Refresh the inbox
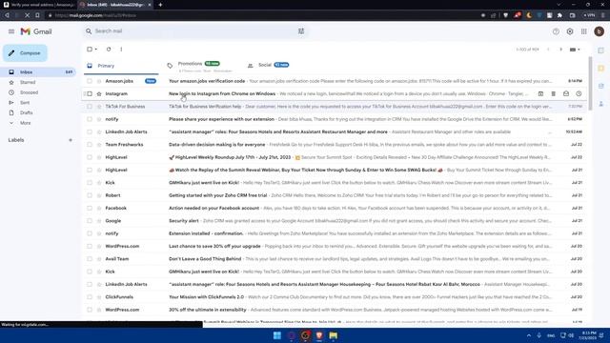Screen dimensions: 610x343 click(x=109, y=50)
